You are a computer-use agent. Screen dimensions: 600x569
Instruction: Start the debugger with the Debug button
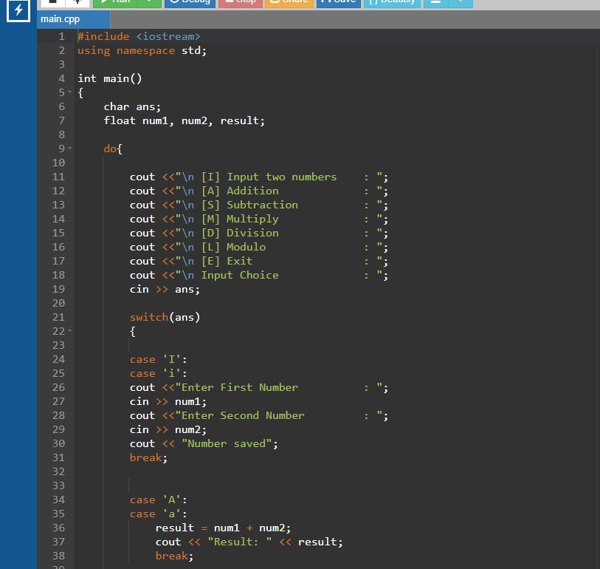click(189, 2)
